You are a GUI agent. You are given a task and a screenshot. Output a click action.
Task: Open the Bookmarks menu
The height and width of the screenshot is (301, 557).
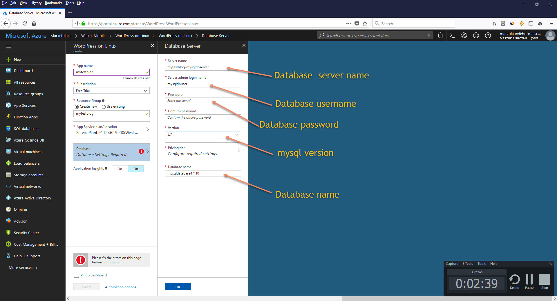tap(53, 3)
